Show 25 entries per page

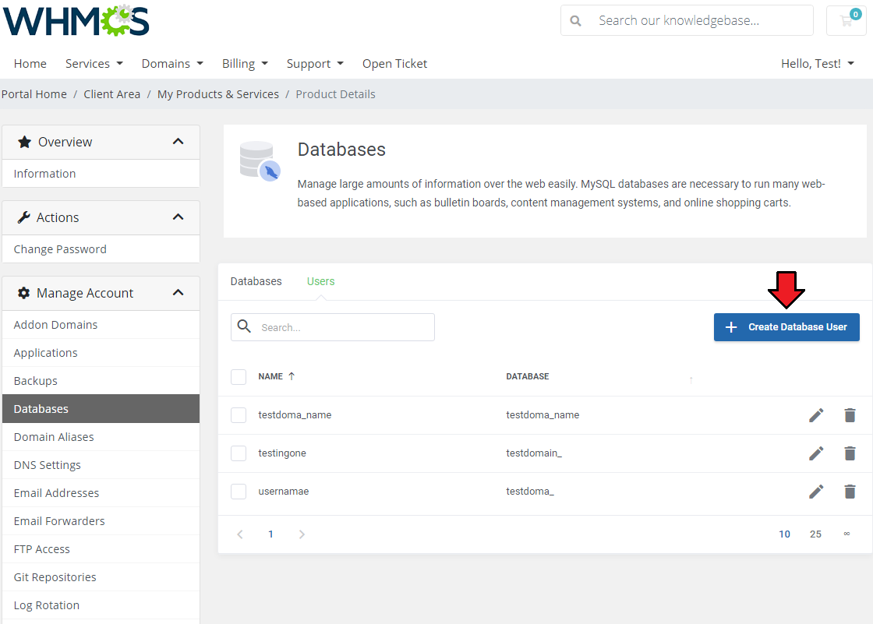(815, 534)
